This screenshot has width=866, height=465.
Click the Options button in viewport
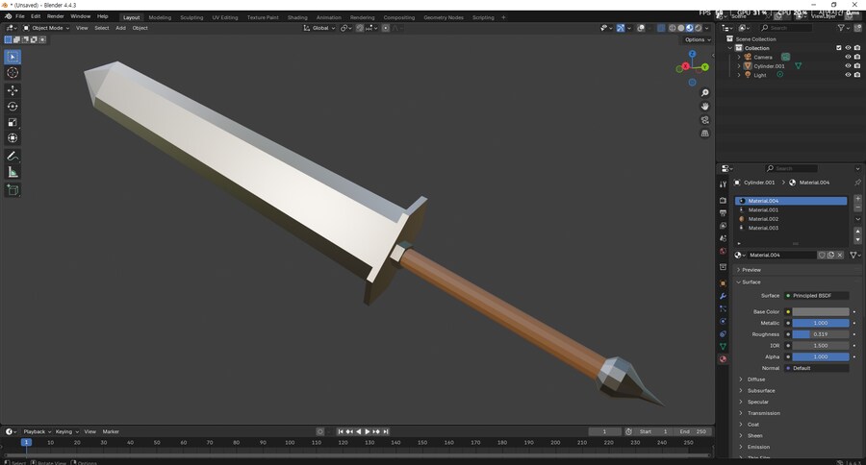(x=698, y=39)
